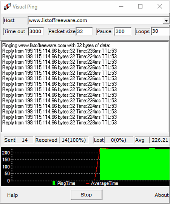Click the Visual Ping app icon

7,6
